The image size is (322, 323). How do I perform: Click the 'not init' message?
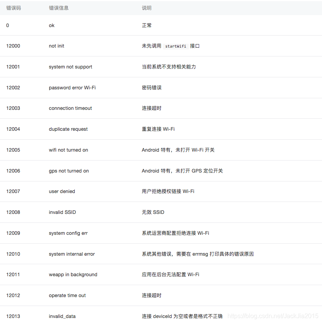click(x=56, y=46)
